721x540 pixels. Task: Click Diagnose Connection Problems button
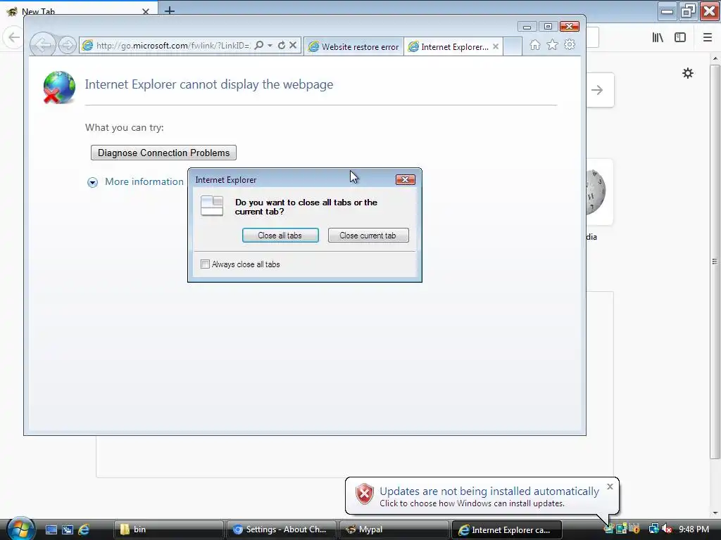pos(163,153)
